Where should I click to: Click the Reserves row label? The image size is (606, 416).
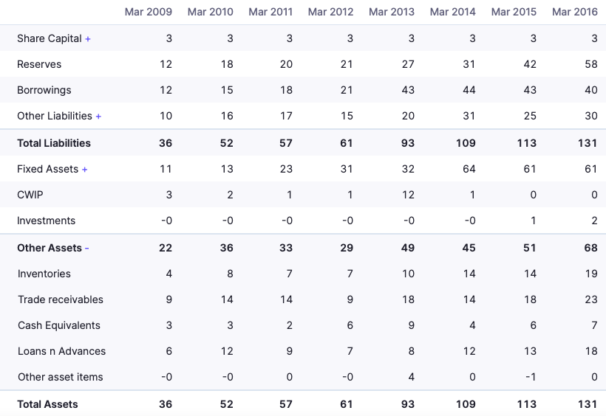pyautogui.click(x=39, y=64)
